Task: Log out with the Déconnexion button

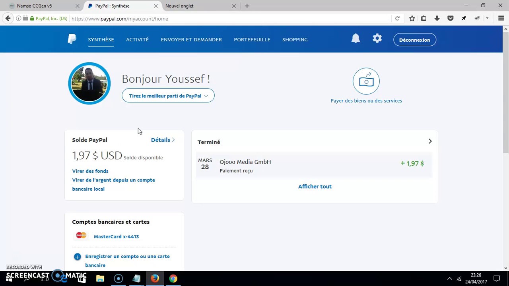Action: coord(415,40)
